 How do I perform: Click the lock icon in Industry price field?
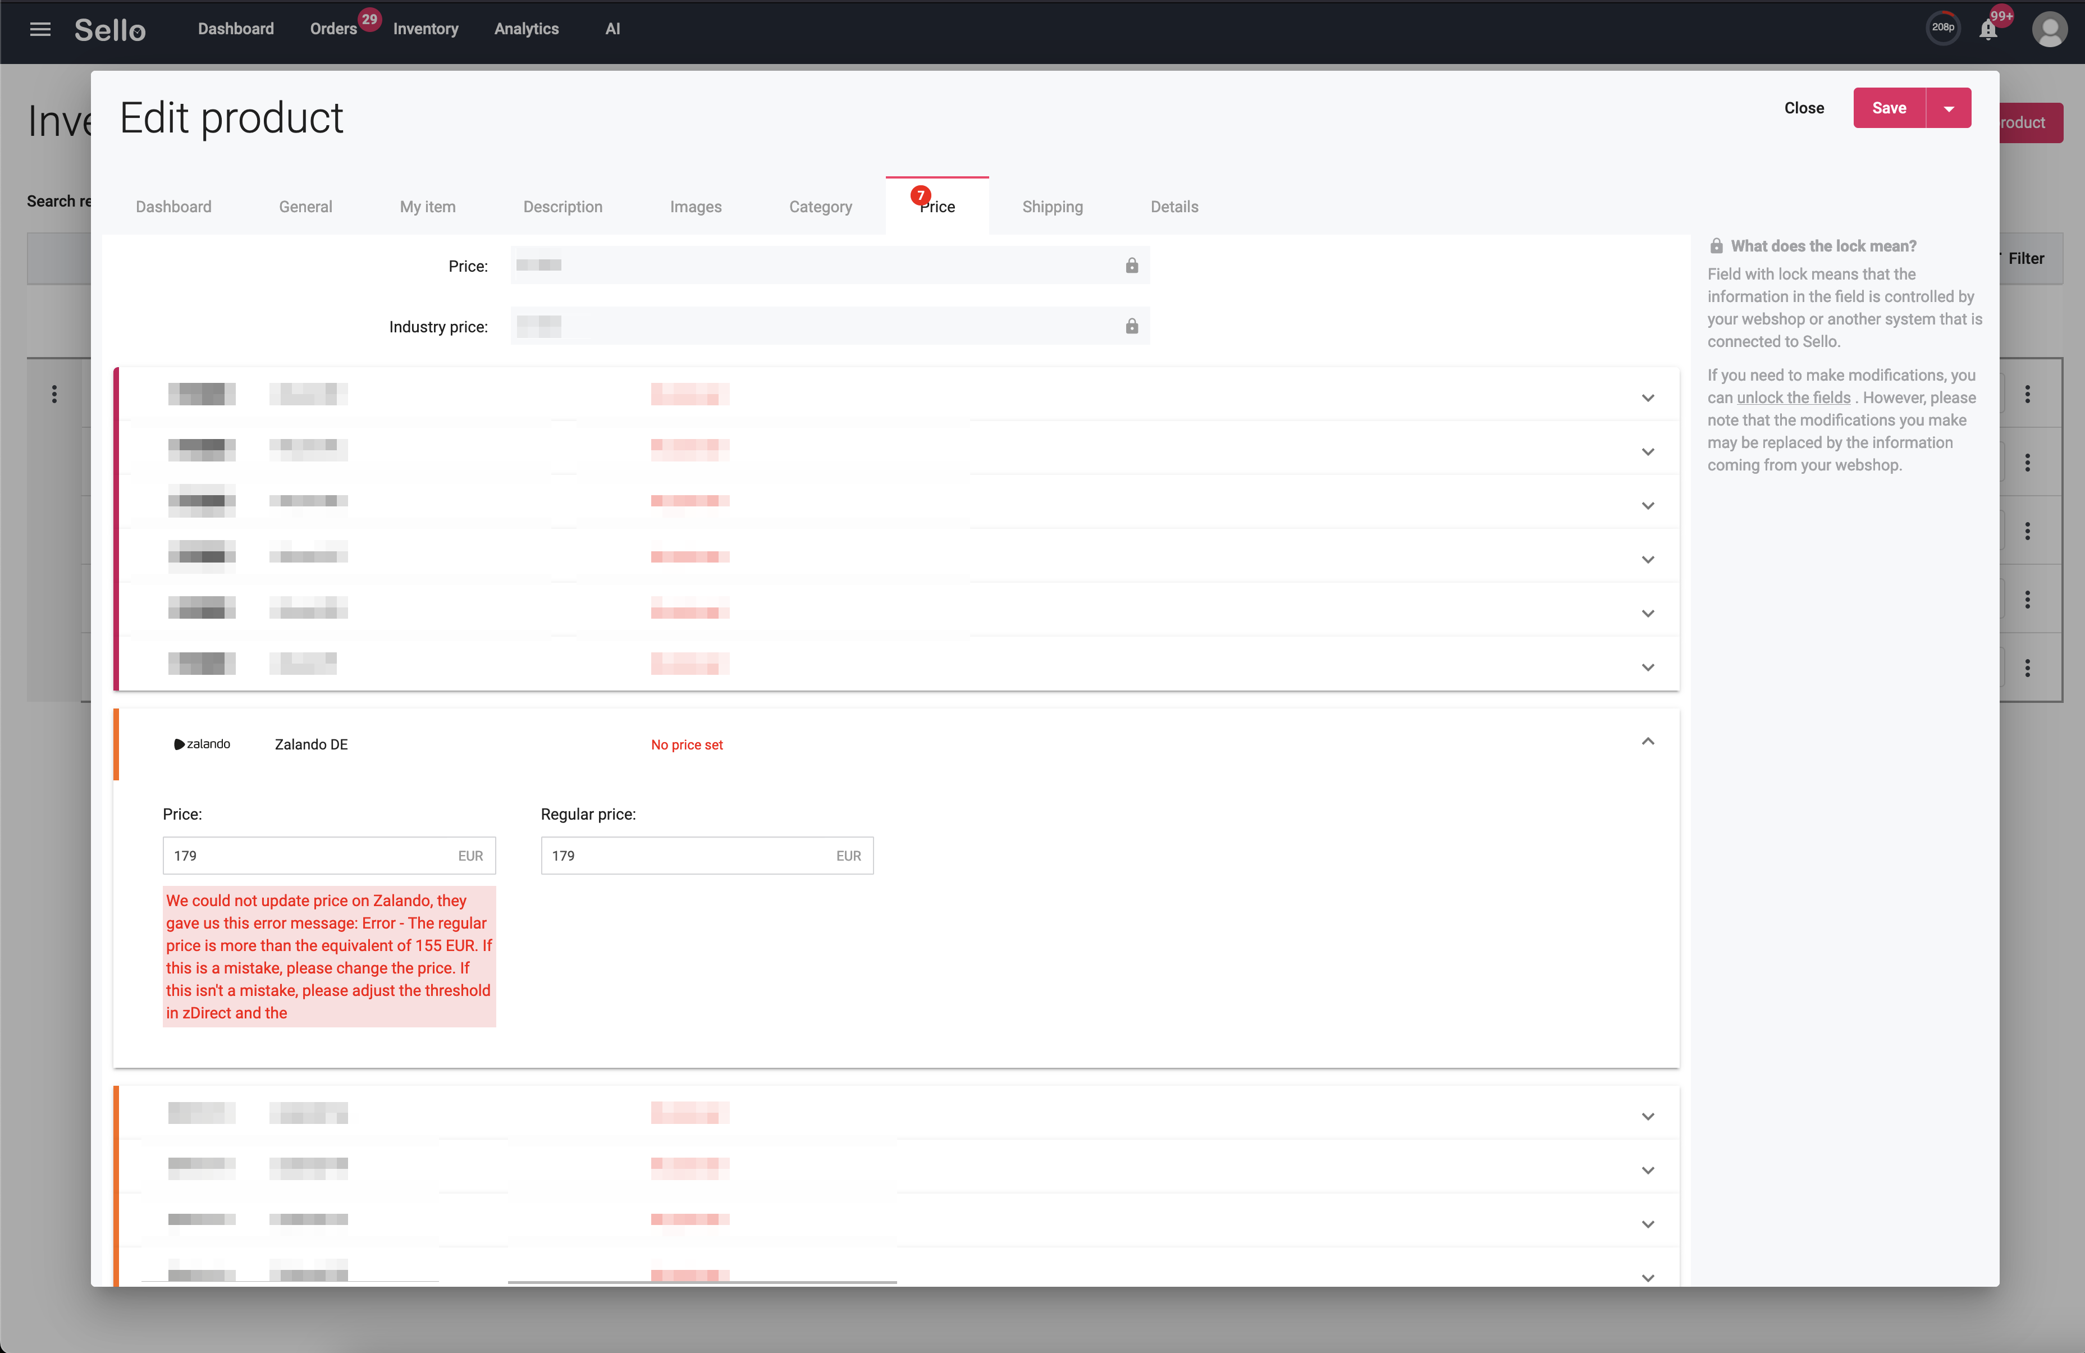[1132, 326]
